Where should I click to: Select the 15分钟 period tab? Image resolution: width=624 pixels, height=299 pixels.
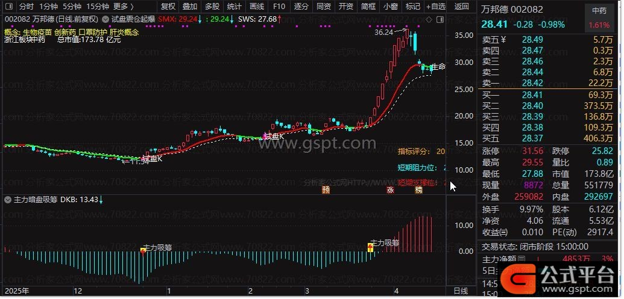tap(98, 7)
